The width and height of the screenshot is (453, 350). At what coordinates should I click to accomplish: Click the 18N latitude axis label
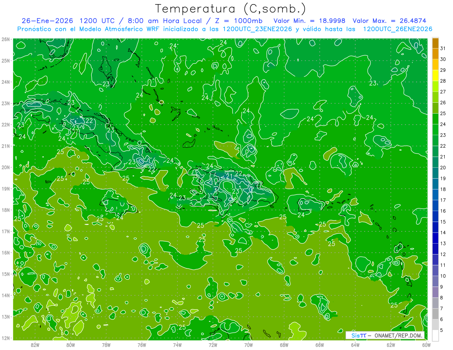pos(6,210)
